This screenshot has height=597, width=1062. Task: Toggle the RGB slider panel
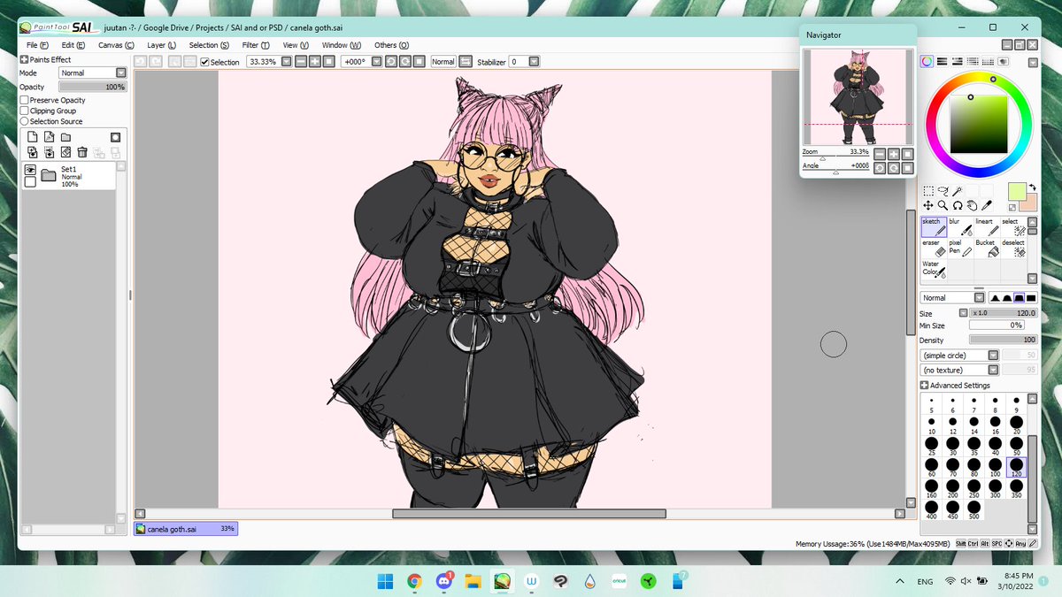(943, 62)
